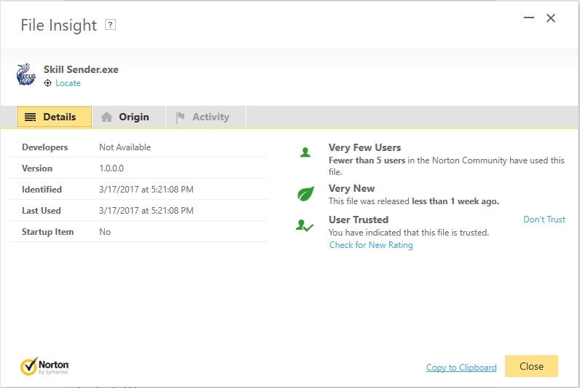Select the Last Used date value
Image resolution: width=580 pixels, height=388 pixels.
(146, 210)
